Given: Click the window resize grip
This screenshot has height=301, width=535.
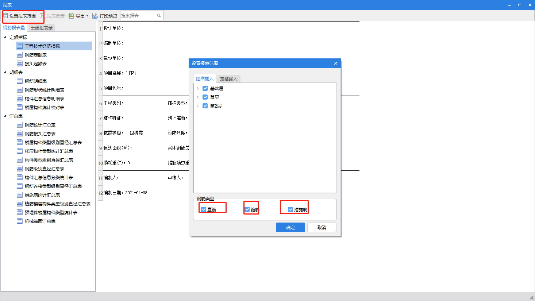Looking at the screenshot, I should (532, 298).
